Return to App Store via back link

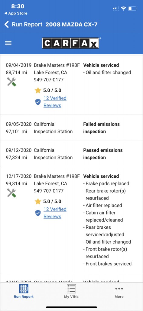click(x=16, y=13)
